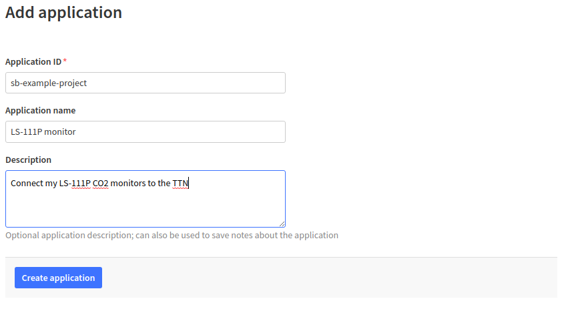Click the "Add application" page heading
Screen dimensions: 576x309
coord(64,13)
